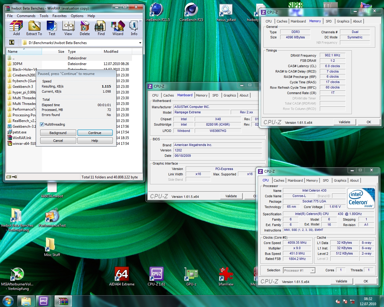
Task: Open About tab in Memory CPU-Z window
Action: click(x=357, y=21)
